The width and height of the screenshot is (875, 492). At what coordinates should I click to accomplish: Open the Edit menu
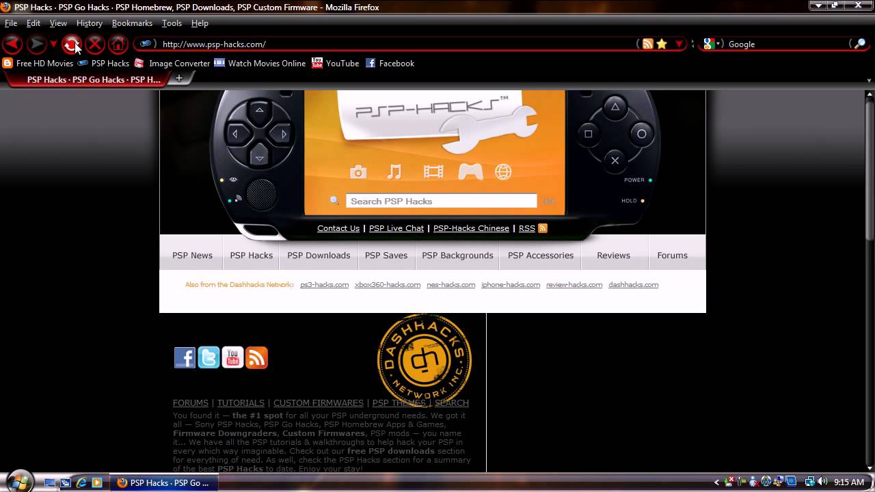pos(33,23)
